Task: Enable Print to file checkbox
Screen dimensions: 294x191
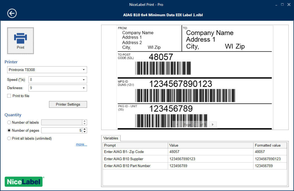Action: (x=9, y=96)
